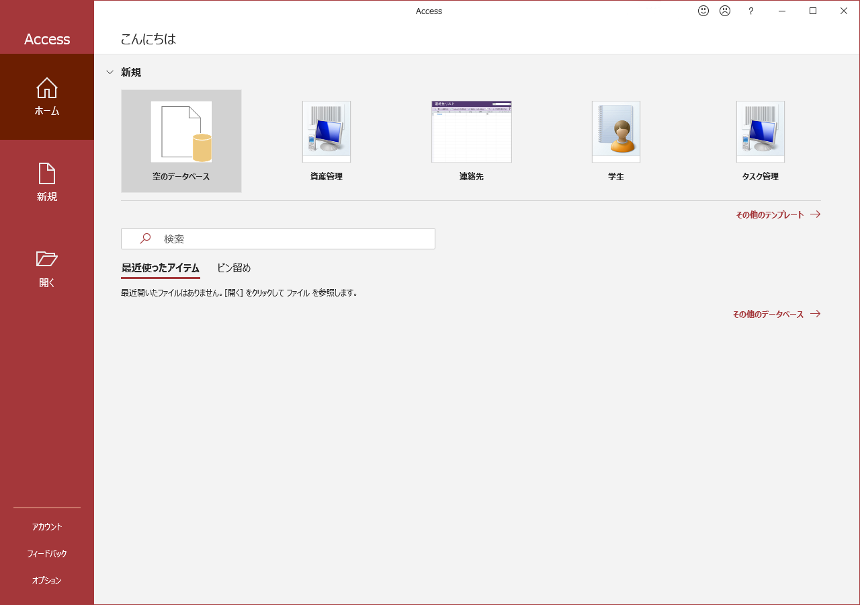Click the Access brand label in sidebar
Image resolution: width=860 pixels, height=605 pixels.
(47, 39)
